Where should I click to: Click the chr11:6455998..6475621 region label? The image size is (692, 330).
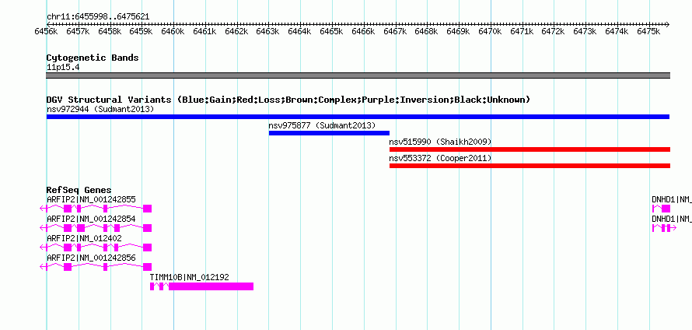tap(98, 17)
